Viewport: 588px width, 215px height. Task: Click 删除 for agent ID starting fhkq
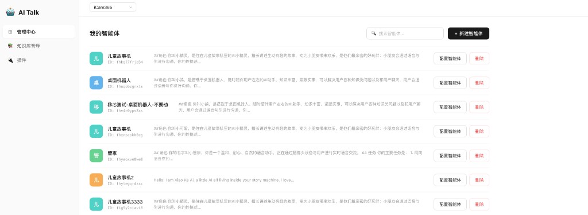[479, 58]
